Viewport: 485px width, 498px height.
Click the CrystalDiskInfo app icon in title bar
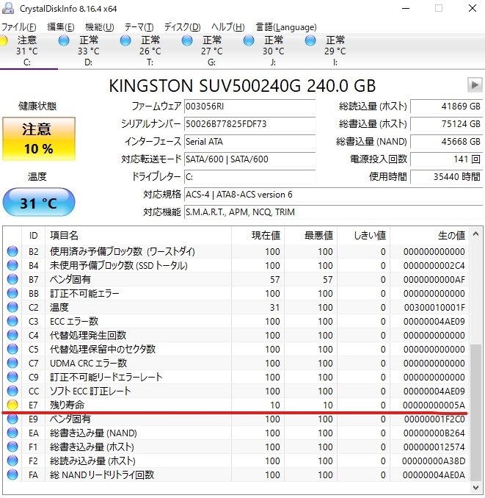tap(8, 8)
